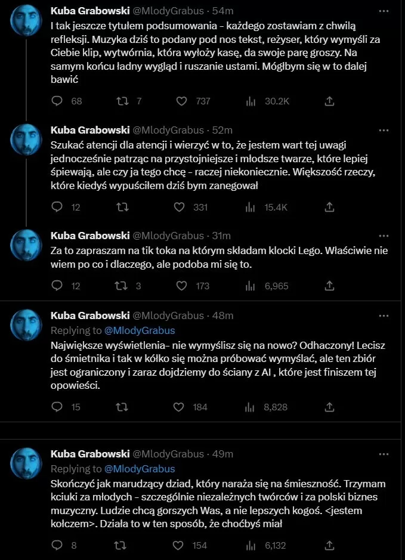Open the share icon under the 8,828 views tweet
Viewport: 405px width, 560px height.
(x=329, y=407)
